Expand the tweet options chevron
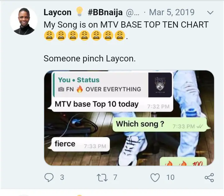Image resolution: width=224 pixels, height=196 pixels. click(210, 12)
